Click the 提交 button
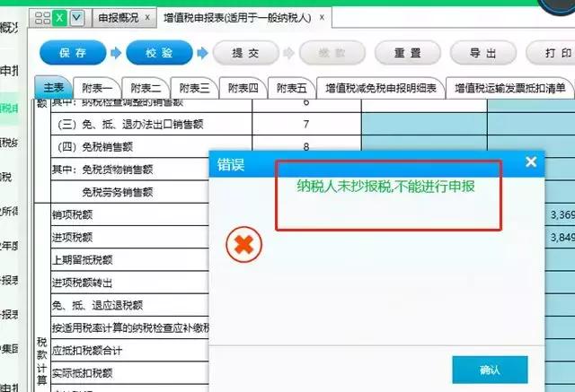 pos(245,53)
